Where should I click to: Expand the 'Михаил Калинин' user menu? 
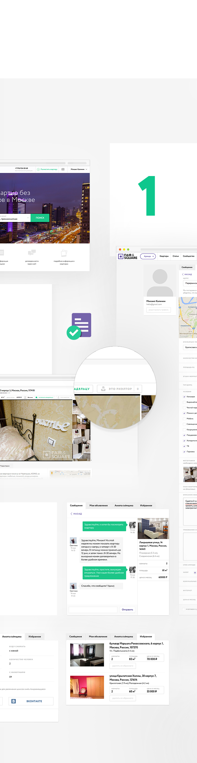(x=79, y=170)
